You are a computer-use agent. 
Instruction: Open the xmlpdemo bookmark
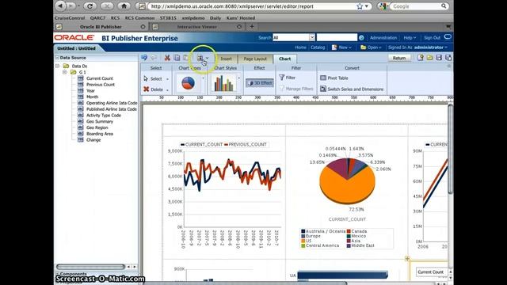point(193,18)
